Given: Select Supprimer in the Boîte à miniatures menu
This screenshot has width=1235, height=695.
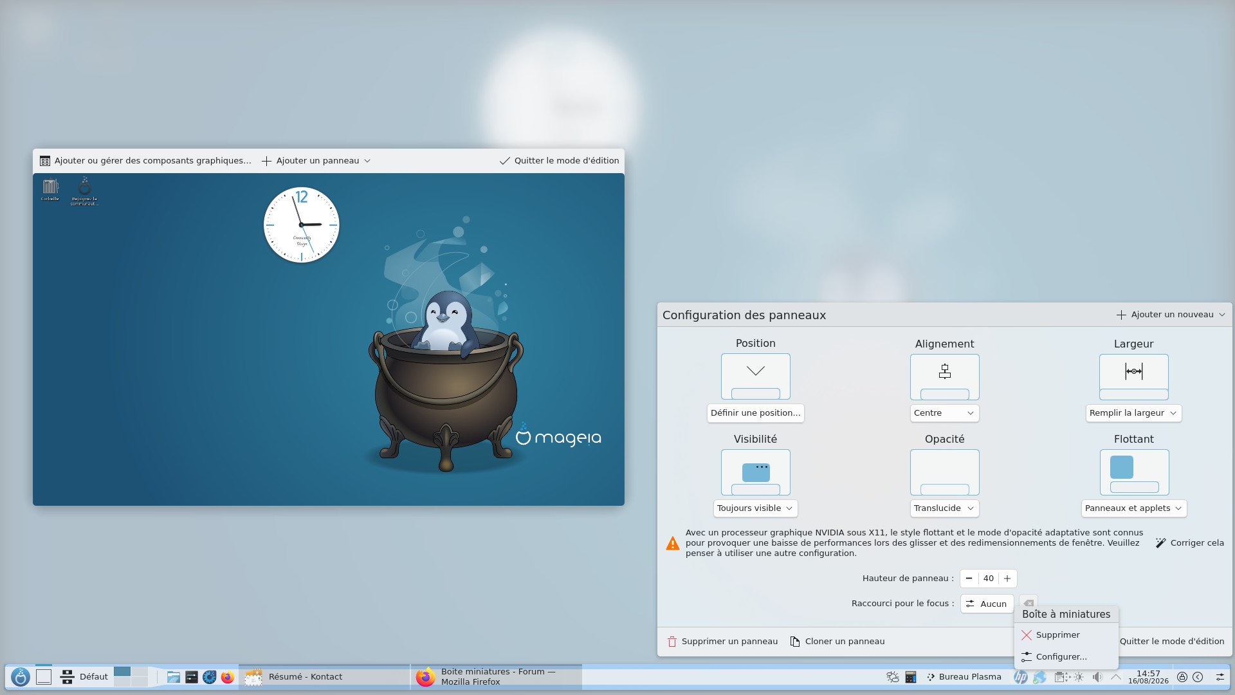Looking at the screenshot, I should point(1066,635).
